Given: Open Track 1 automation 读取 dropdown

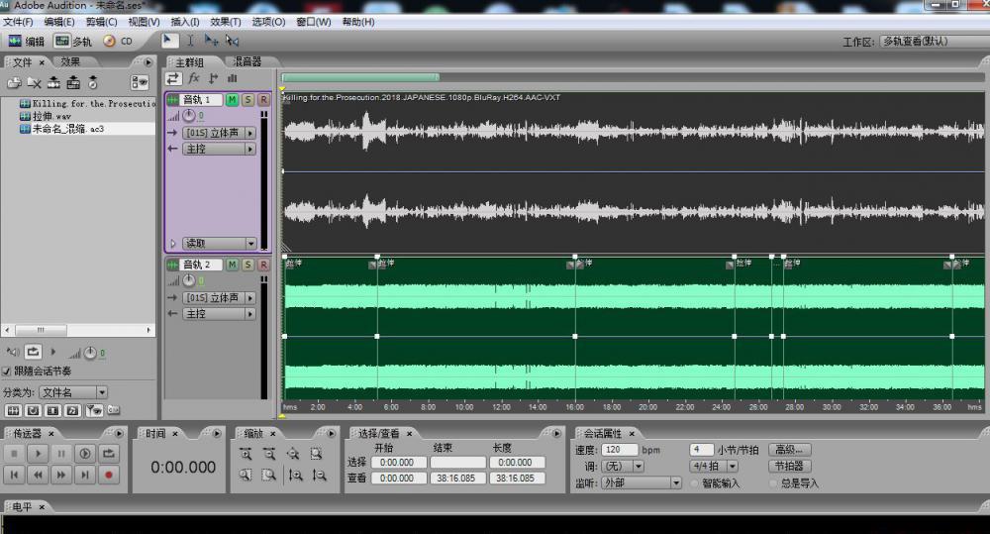Looking at the screenshot, I should click(219, 244).
